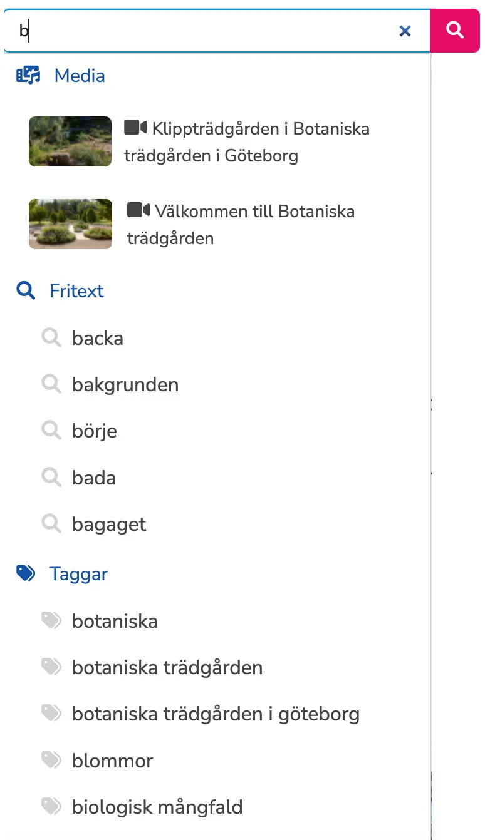The width and height of the screenshot is (485, 840).
Task: Click the magnifier icon beside 'bagaget'
Action: pyautogui.click(x=51, y=524)
